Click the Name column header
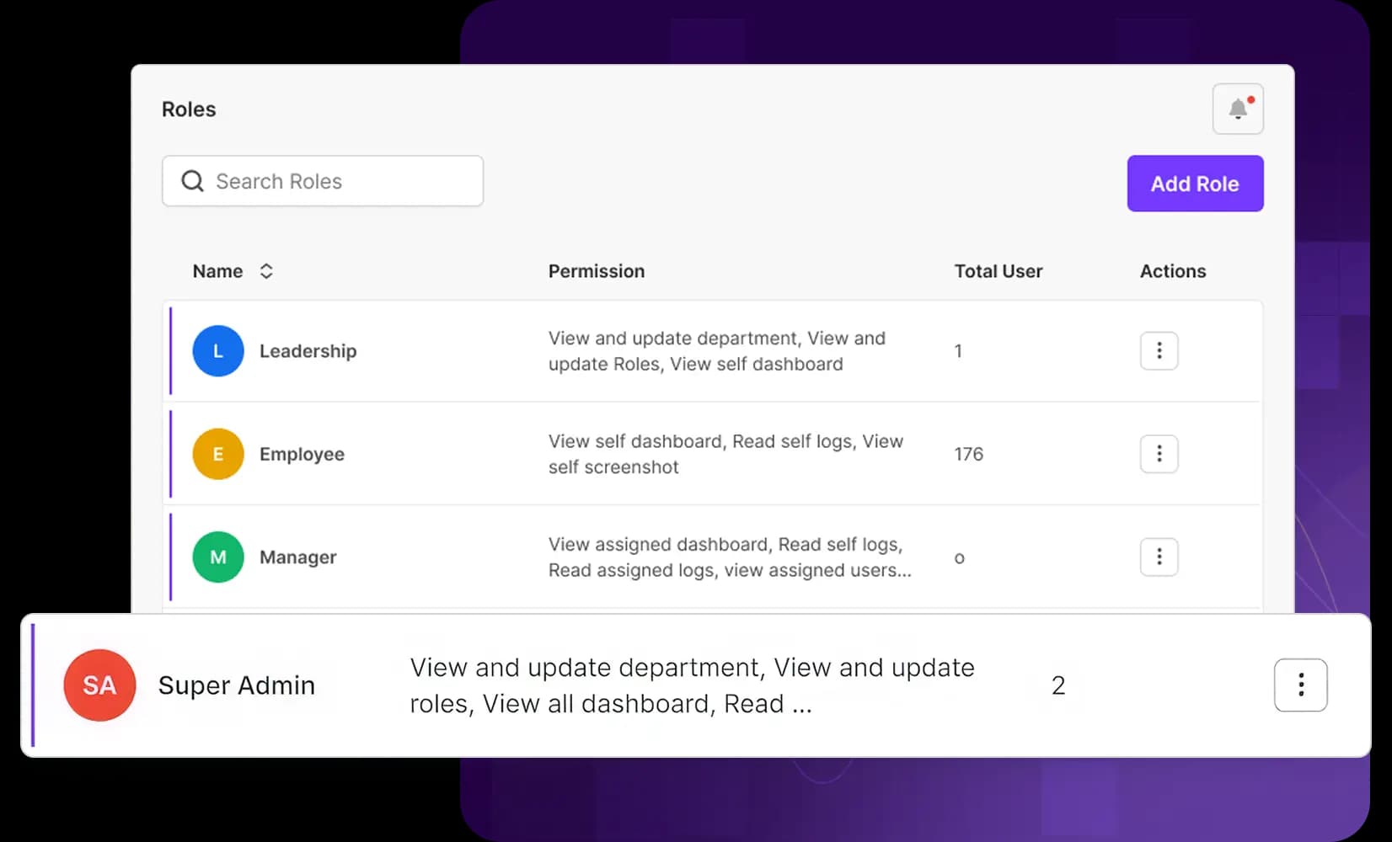 click(x=217, y=271)
